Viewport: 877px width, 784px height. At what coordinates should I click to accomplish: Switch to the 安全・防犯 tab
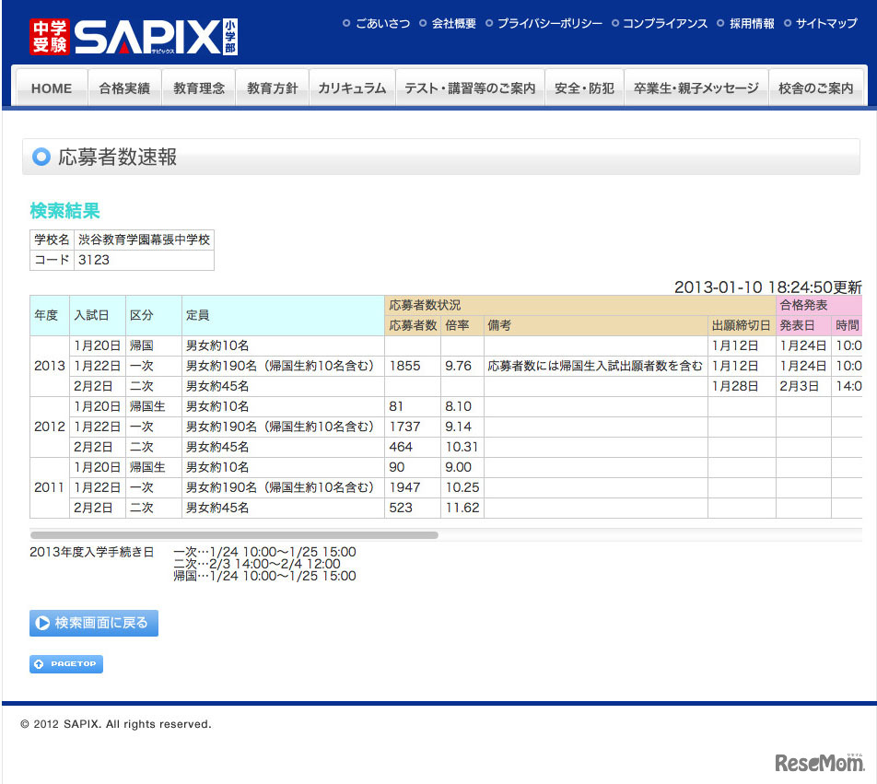[x=584, y=88]
